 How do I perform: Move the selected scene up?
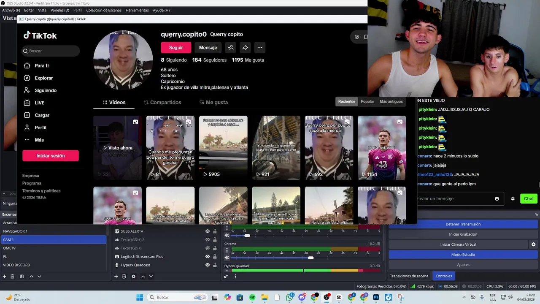coord(31,277)
